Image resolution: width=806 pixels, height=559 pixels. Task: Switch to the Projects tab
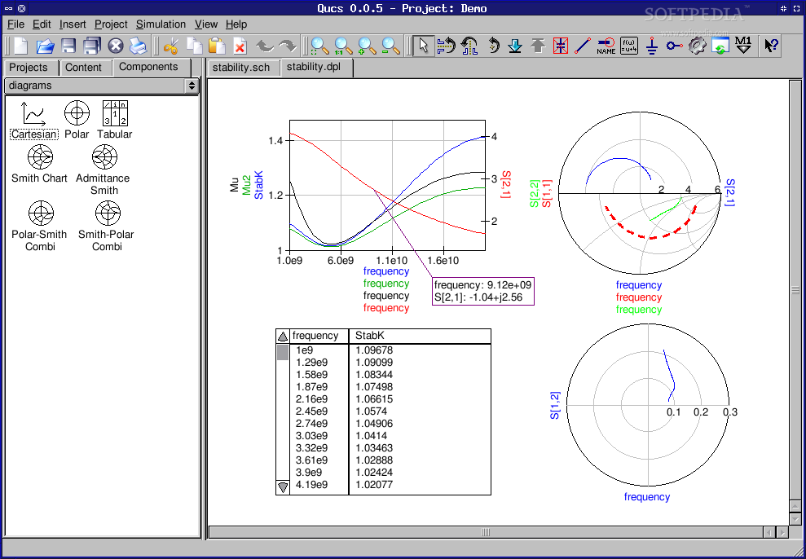tap(30, 68)
